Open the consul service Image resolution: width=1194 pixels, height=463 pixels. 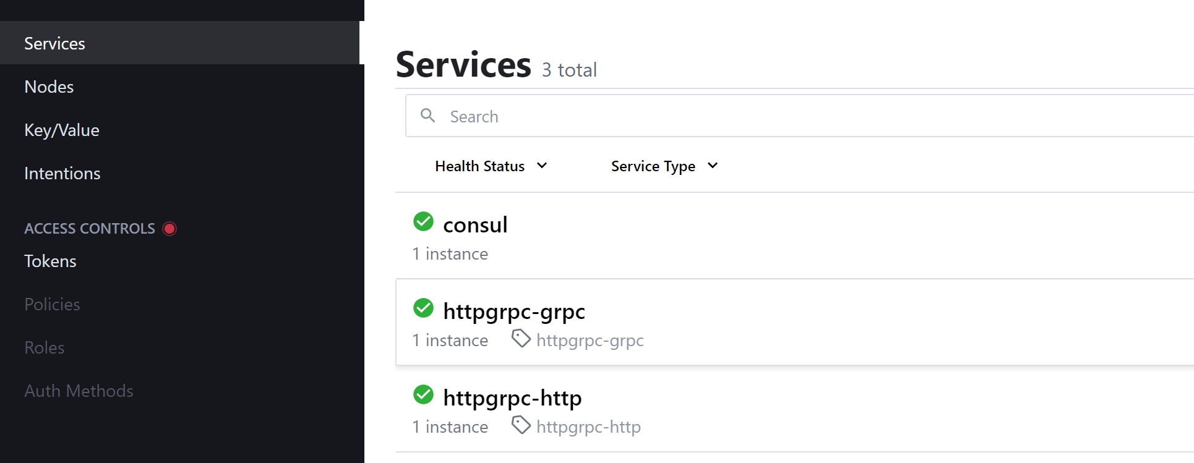click(x=475, y=224)
